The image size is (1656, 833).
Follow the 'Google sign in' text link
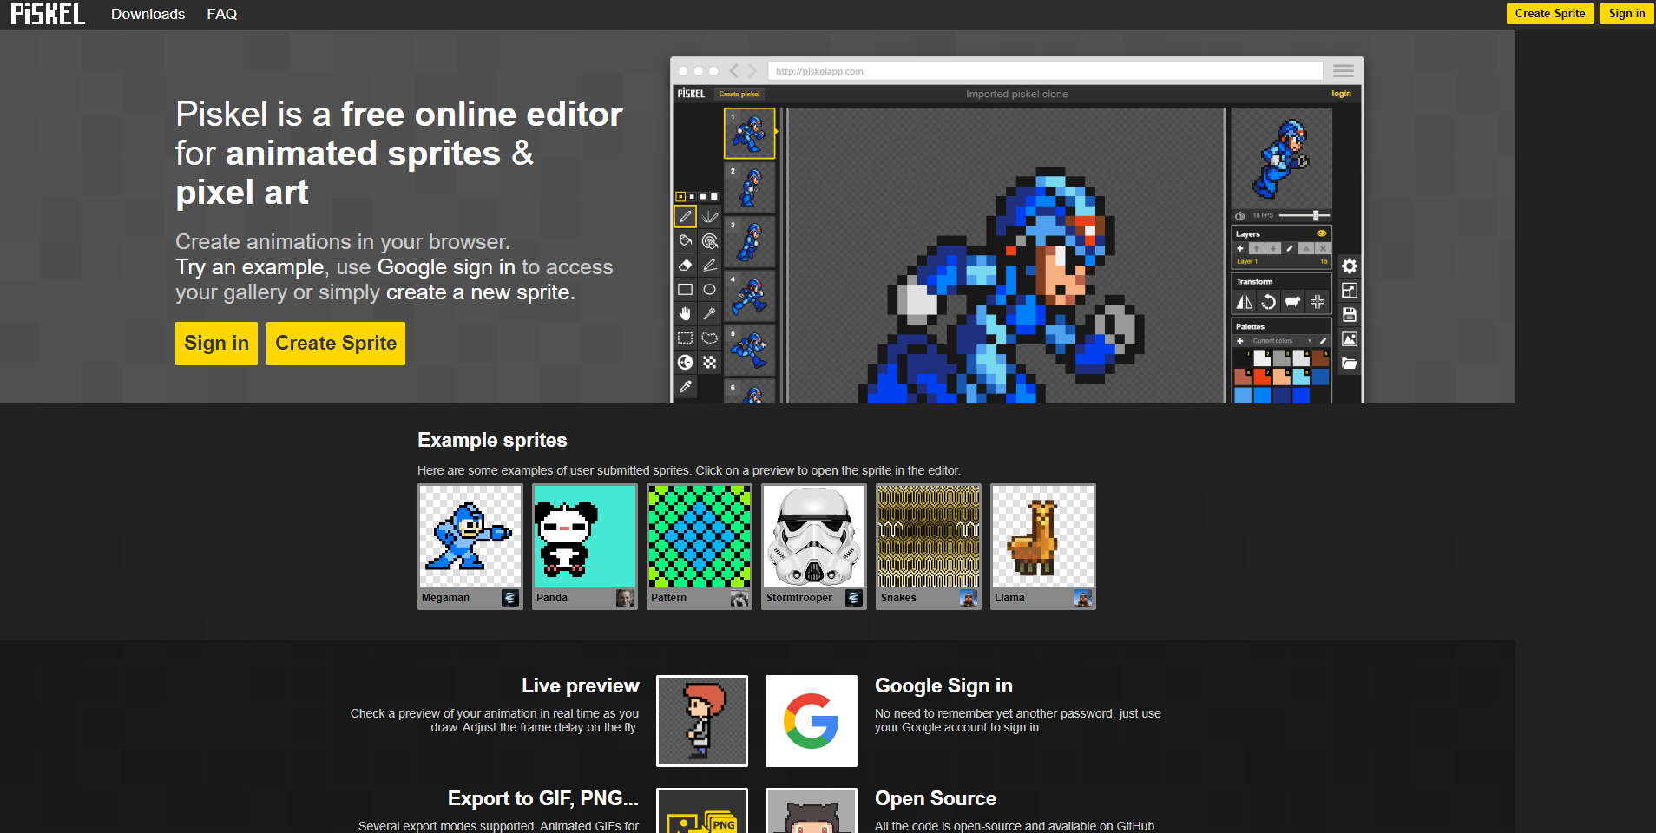[x=446, y=267]
